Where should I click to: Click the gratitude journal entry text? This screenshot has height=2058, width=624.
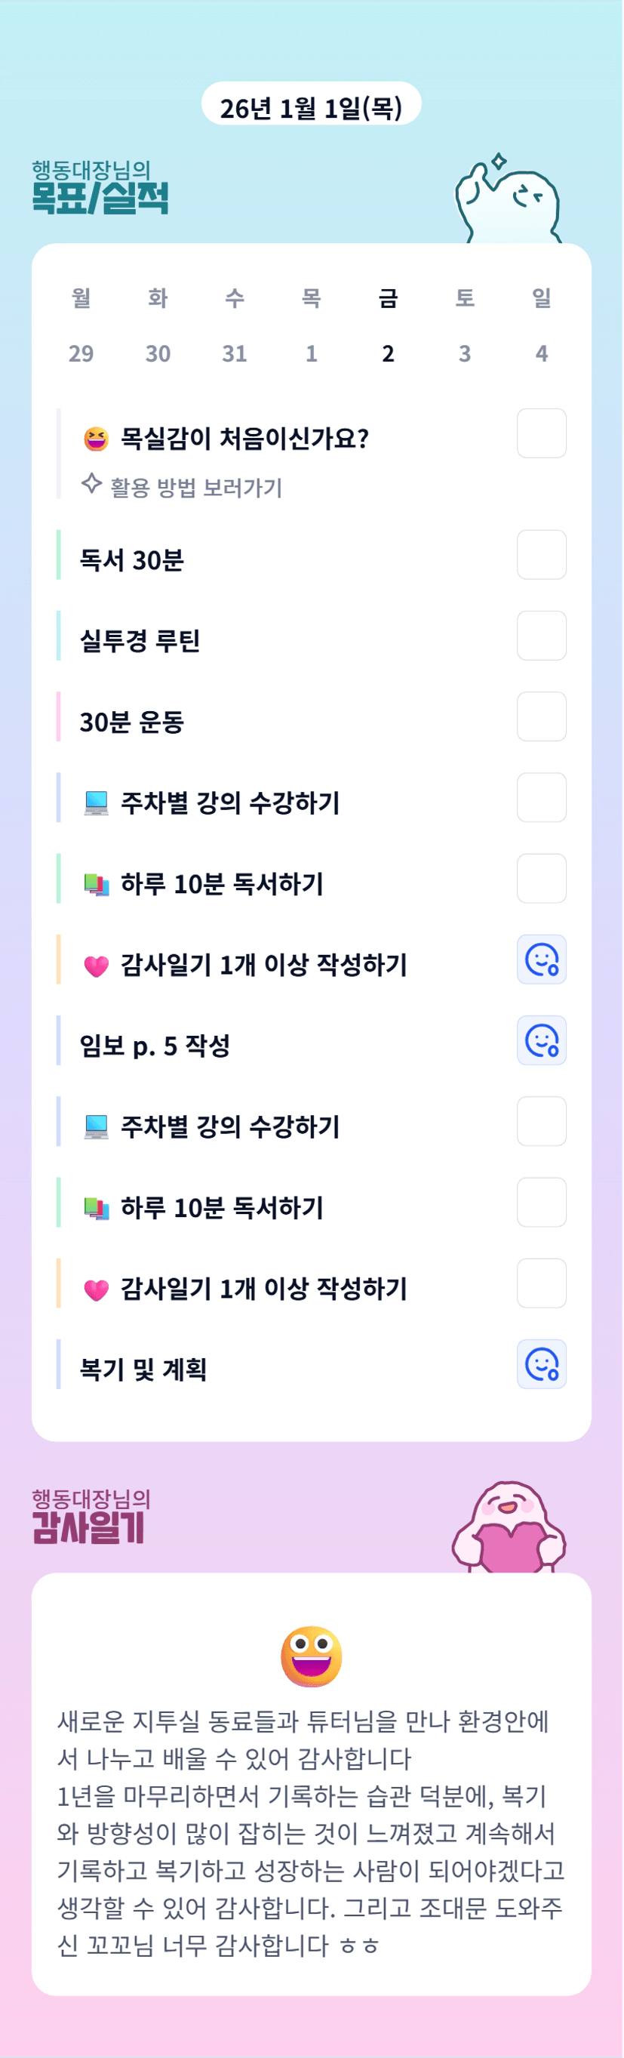click(311, 1832)
